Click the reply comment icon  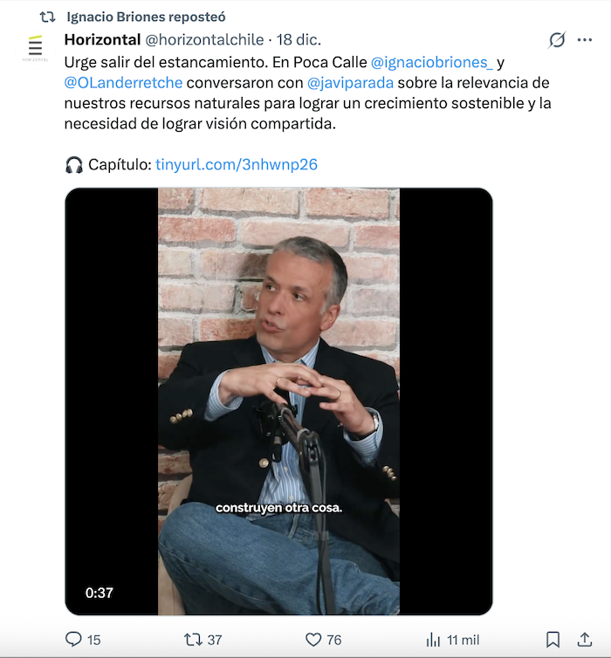pos(74,640)
